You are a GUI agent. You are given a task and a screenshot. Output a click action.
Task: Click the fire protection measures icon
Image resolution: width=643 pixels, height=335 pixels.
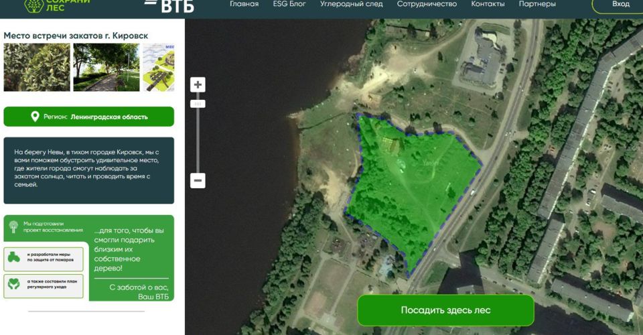tap(13, 257)
